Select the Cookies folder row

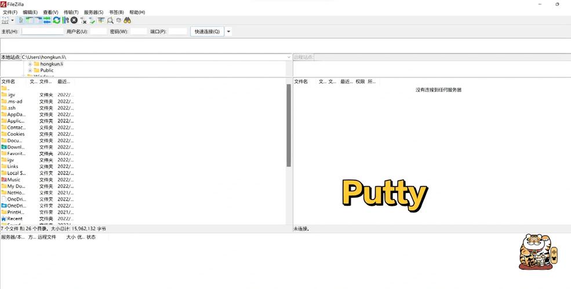[38, 134]
